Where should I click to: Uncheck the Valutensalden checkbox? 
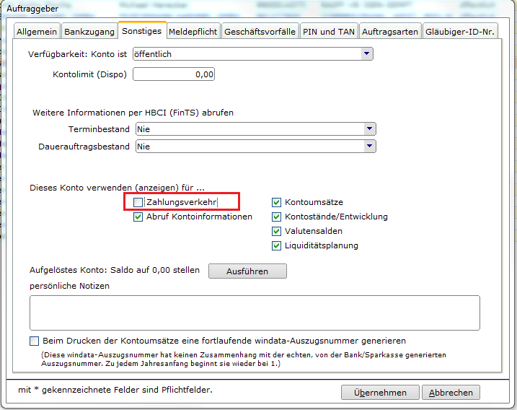pyautogui.click(x=276, y=231)
